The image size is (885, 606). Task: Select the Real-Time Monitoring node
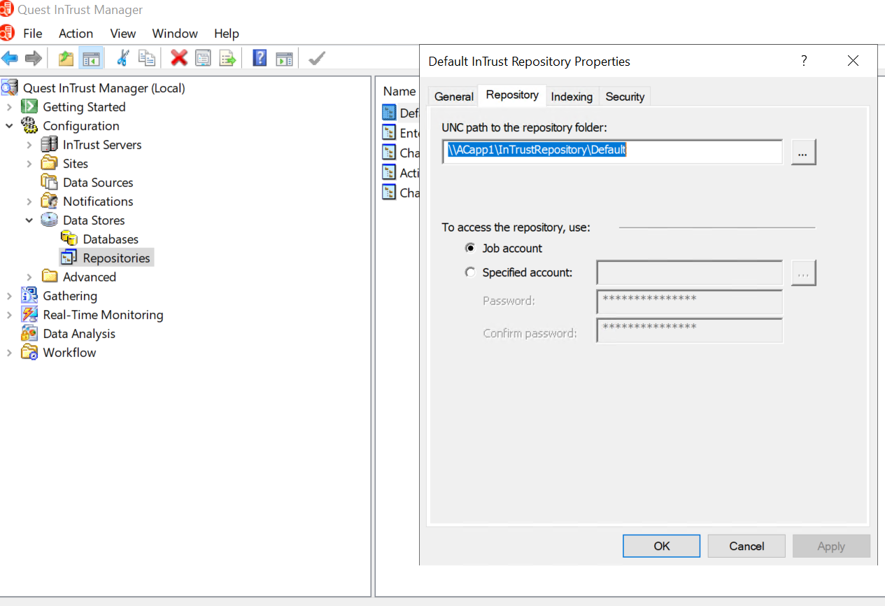tap(103, 315)
